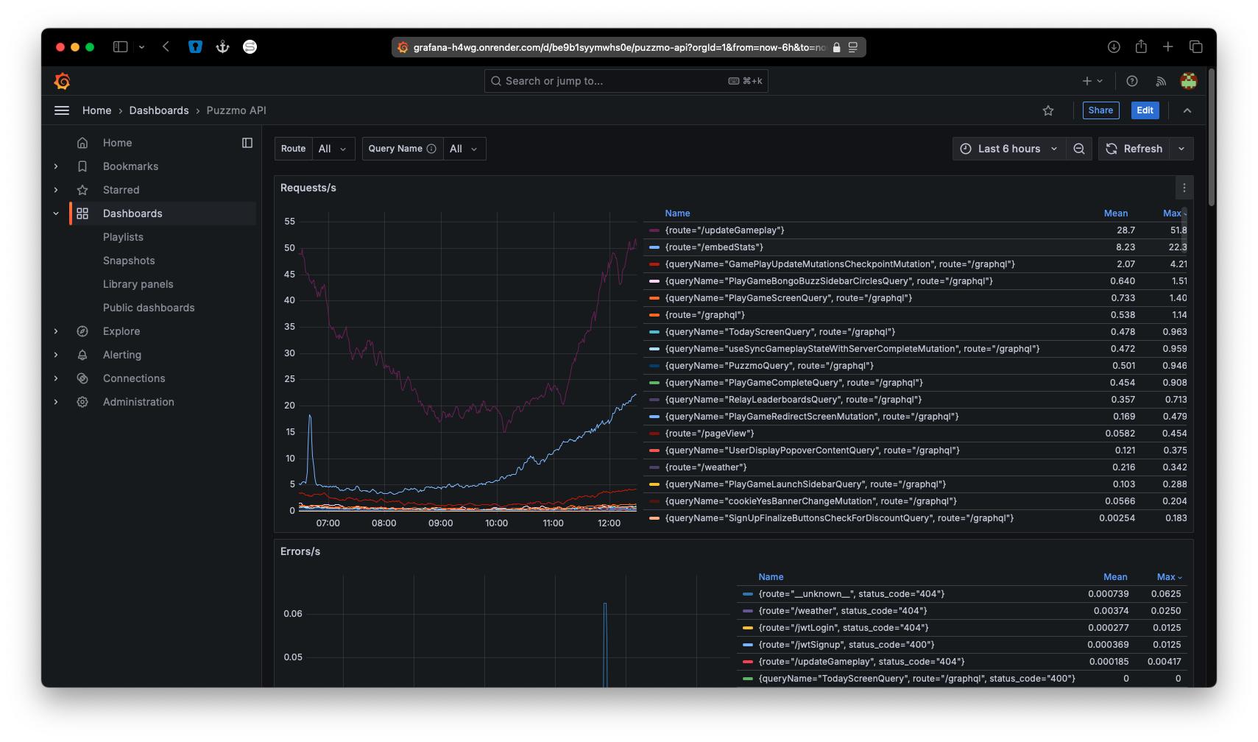Image resolution: width=1258 pixels, height=742 pixels.
Task: Click the Grafana logo icon
Action: 63,81
